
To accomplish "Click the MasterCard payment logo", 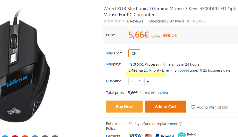I will pyautogui.click(x=148, y=136).
